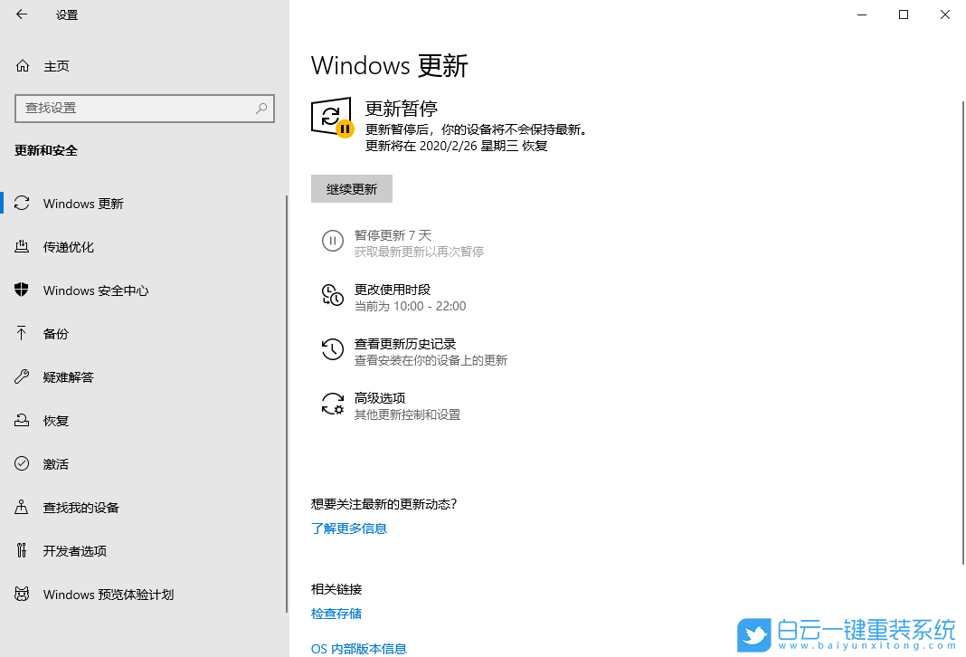The width and height of the screenshot is (966, 657).
Task: Click the 恢复 recovery icon
Action: pyautogui.click(x=20, y=420)
